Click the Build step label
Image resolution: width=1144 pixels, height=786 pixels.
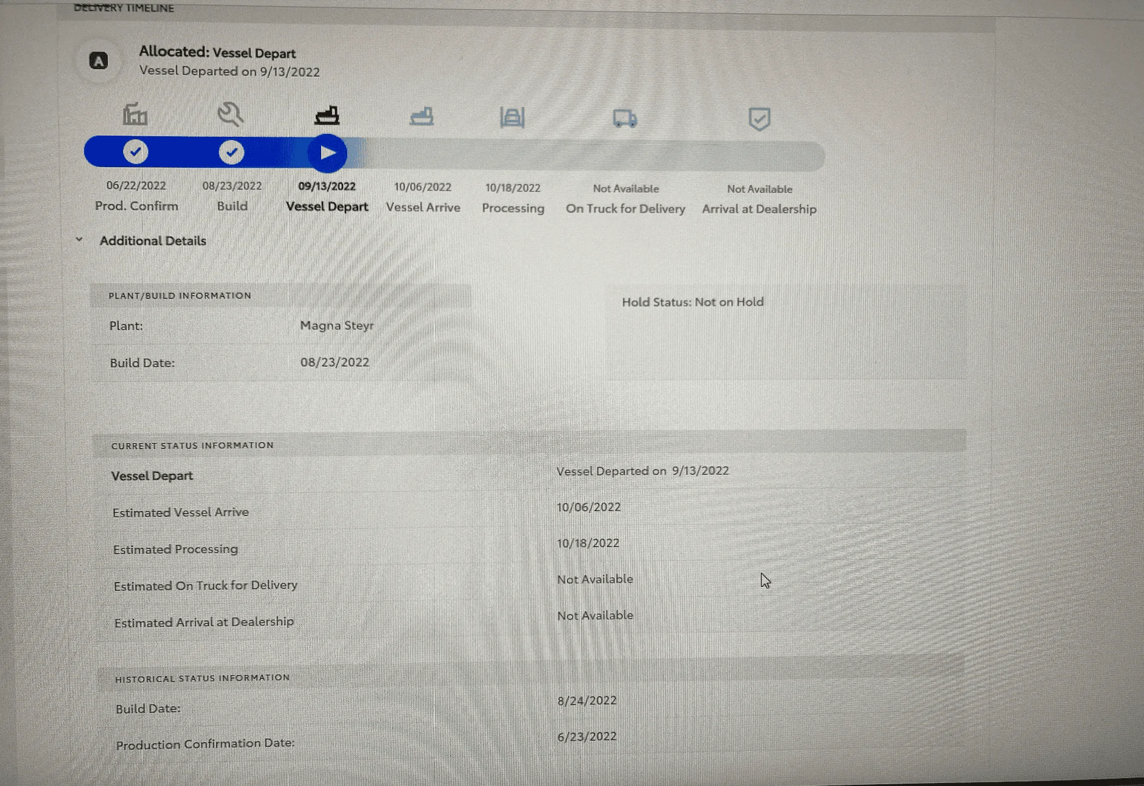(232, 206)
